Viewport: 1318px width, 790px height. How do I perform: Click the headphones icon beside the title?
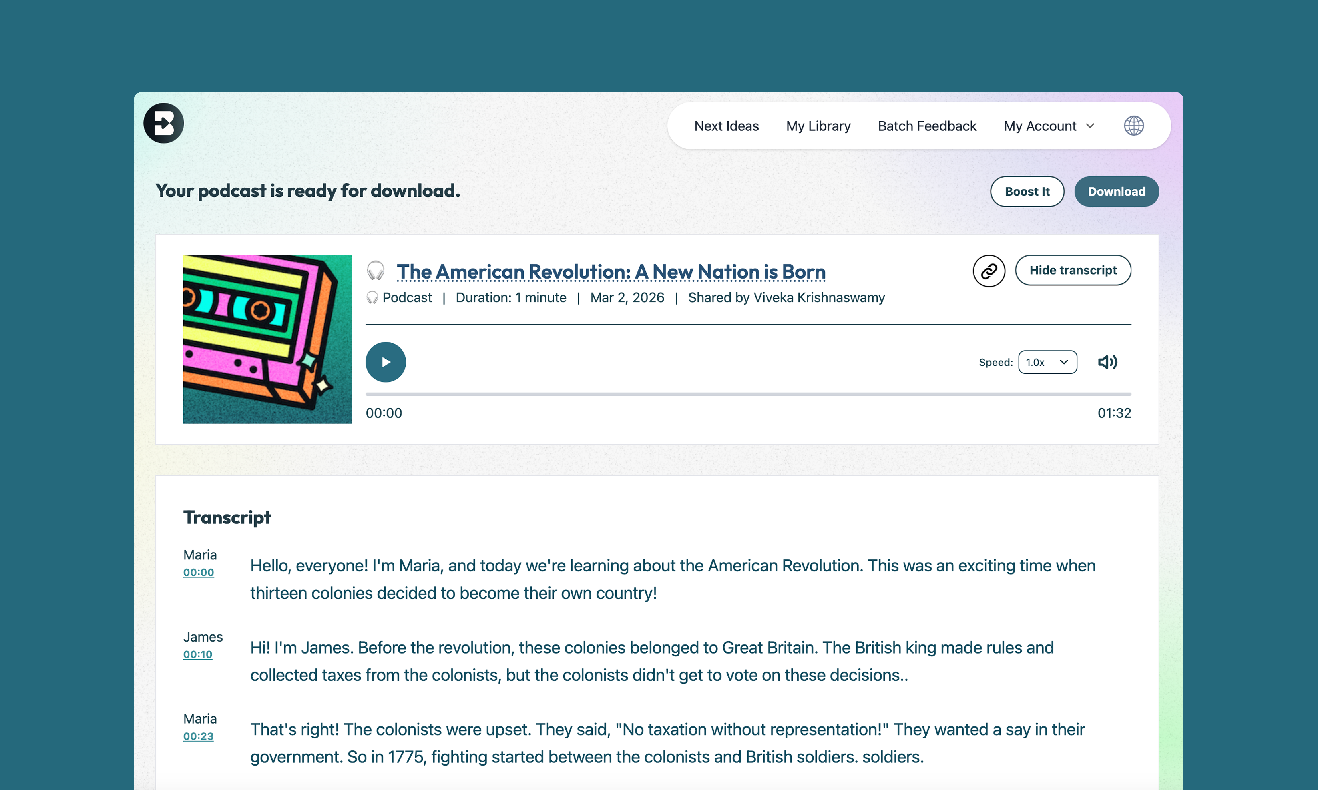pyautogui.click(x=376, y=271)
